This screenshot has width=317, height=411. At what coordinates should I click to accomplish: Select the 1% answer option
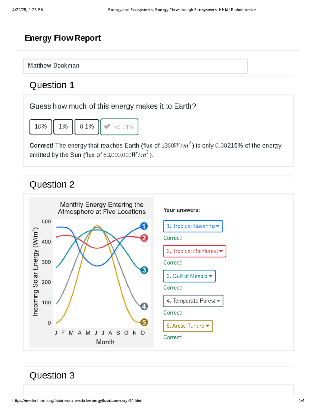(x=63, y=127)
